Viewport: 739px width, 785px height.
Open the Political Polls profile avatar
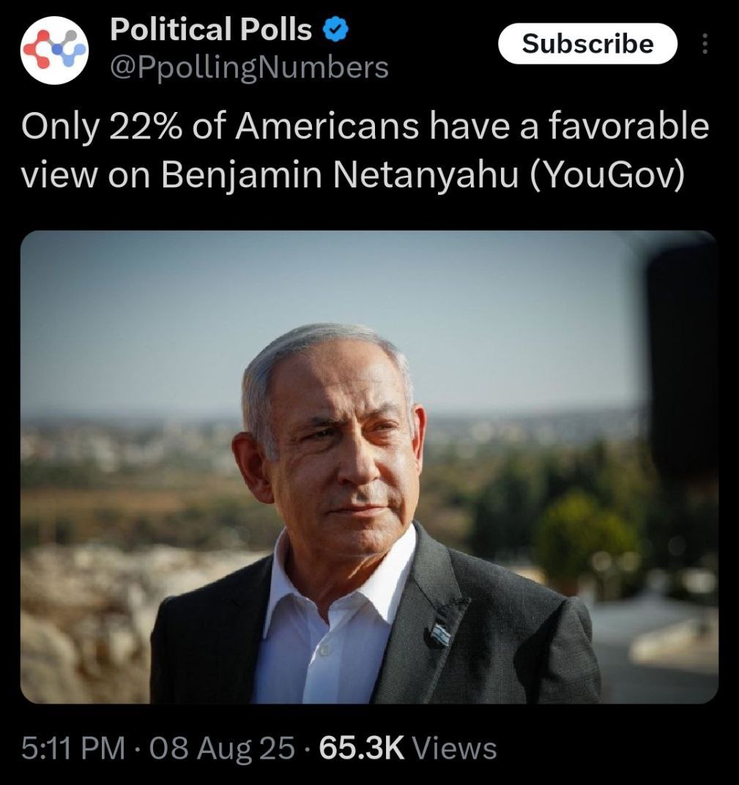(x=55, y=50)
